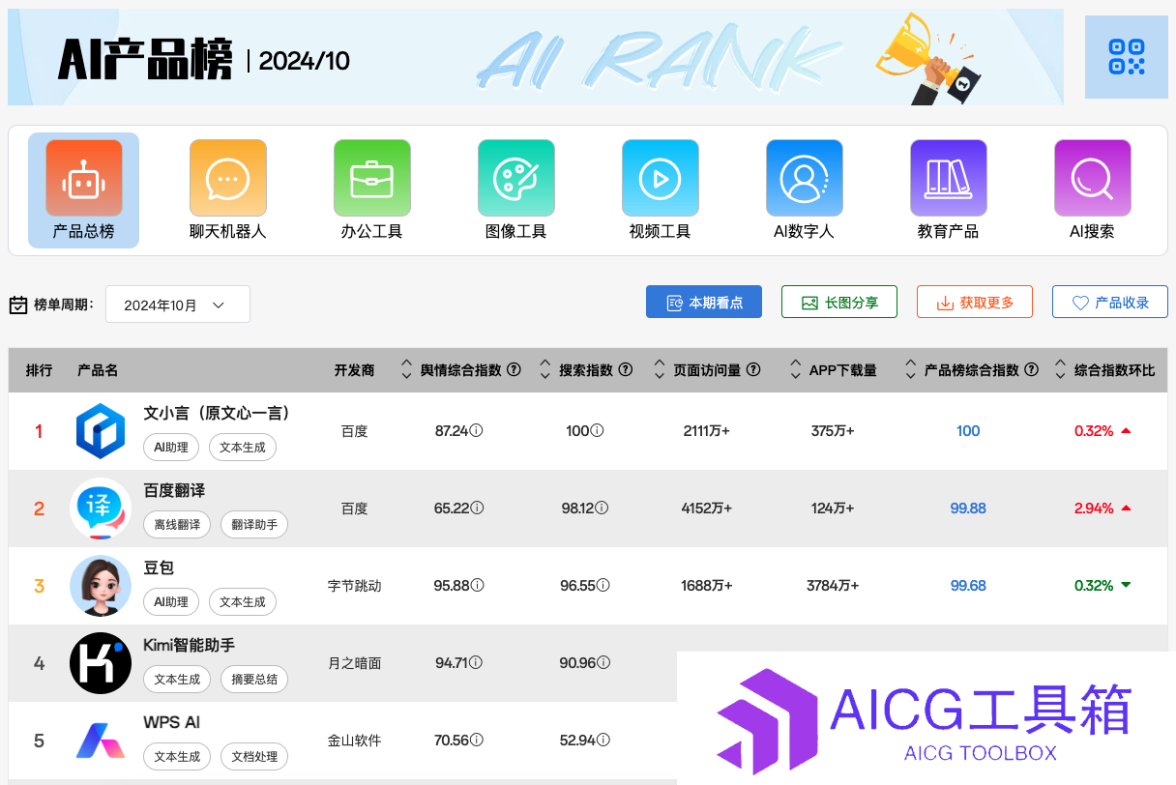The width and height of the screenshot is (1176, 785).
Task: Switch to the 办公工具 tab label
Action: click(x=371, y=232)
